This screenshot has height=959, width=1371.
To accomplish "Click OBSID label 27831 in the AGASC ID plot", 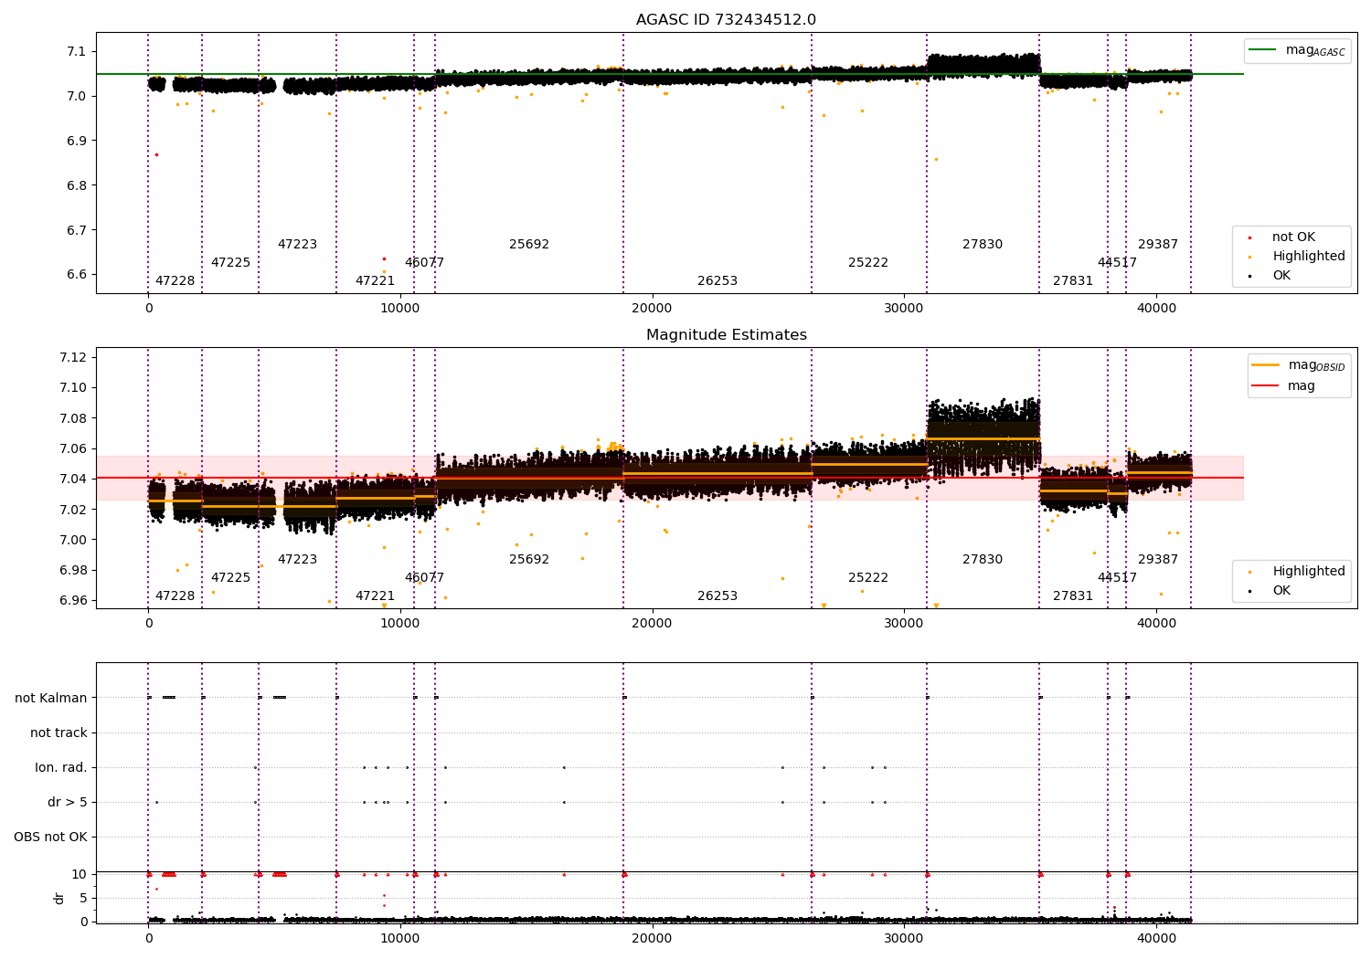I will click(1073, 281).
